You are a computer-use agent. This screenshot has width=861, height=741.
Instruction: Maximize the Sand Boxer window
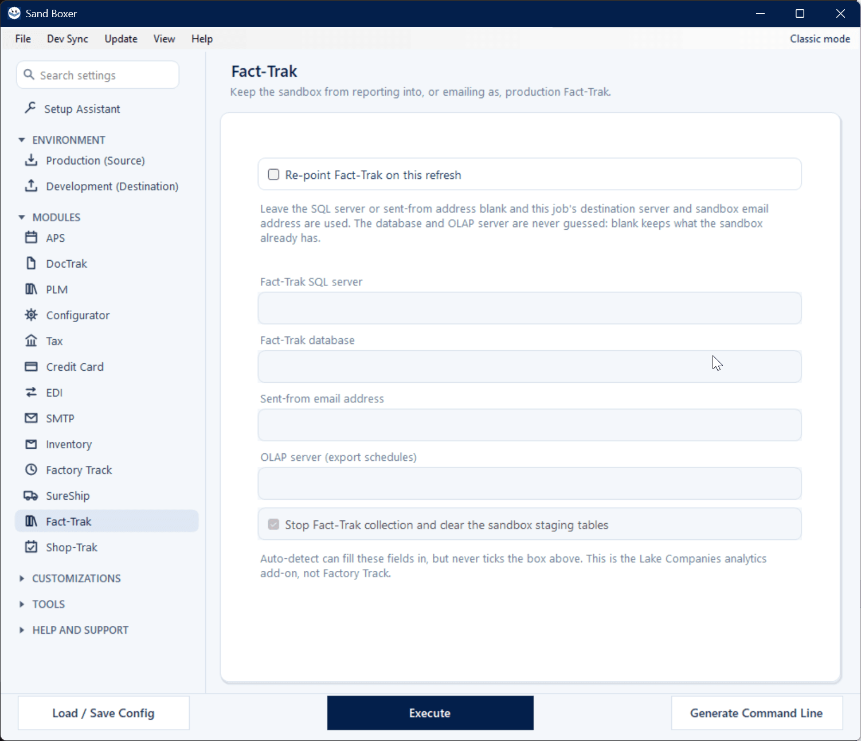coord(800,13)
